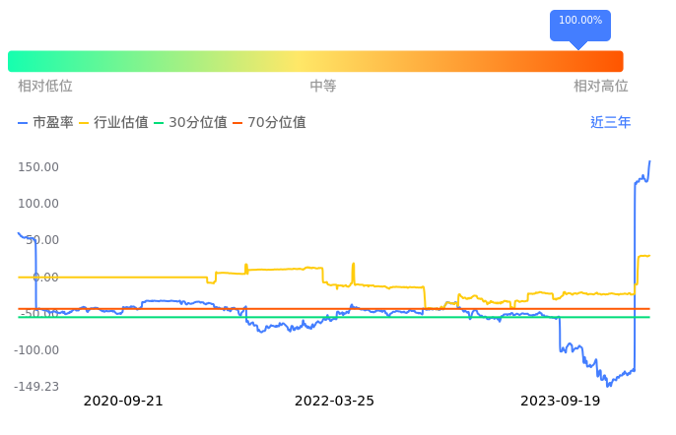This screenshot has height=435, width=676.
Task: Click the 2022-03-25 date on the axis
Action: pos(334,402)
